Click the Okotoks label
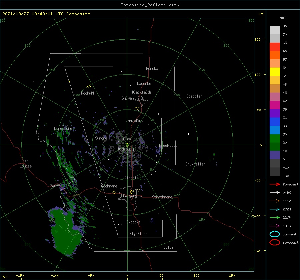 pos(133,222)
